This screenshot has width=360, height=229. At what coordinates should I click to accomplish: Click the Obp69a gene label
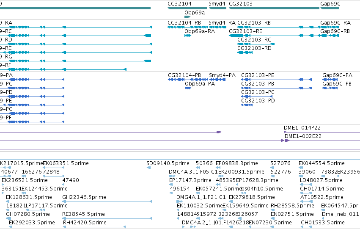click(195, 13)
